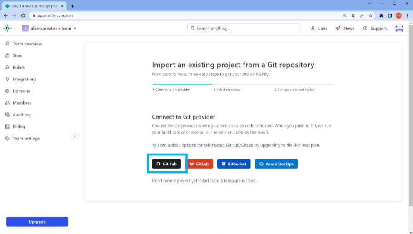This screenshot has height=234, width=413.
Task: Click the Team overview home icon
Action: (7, 44)
